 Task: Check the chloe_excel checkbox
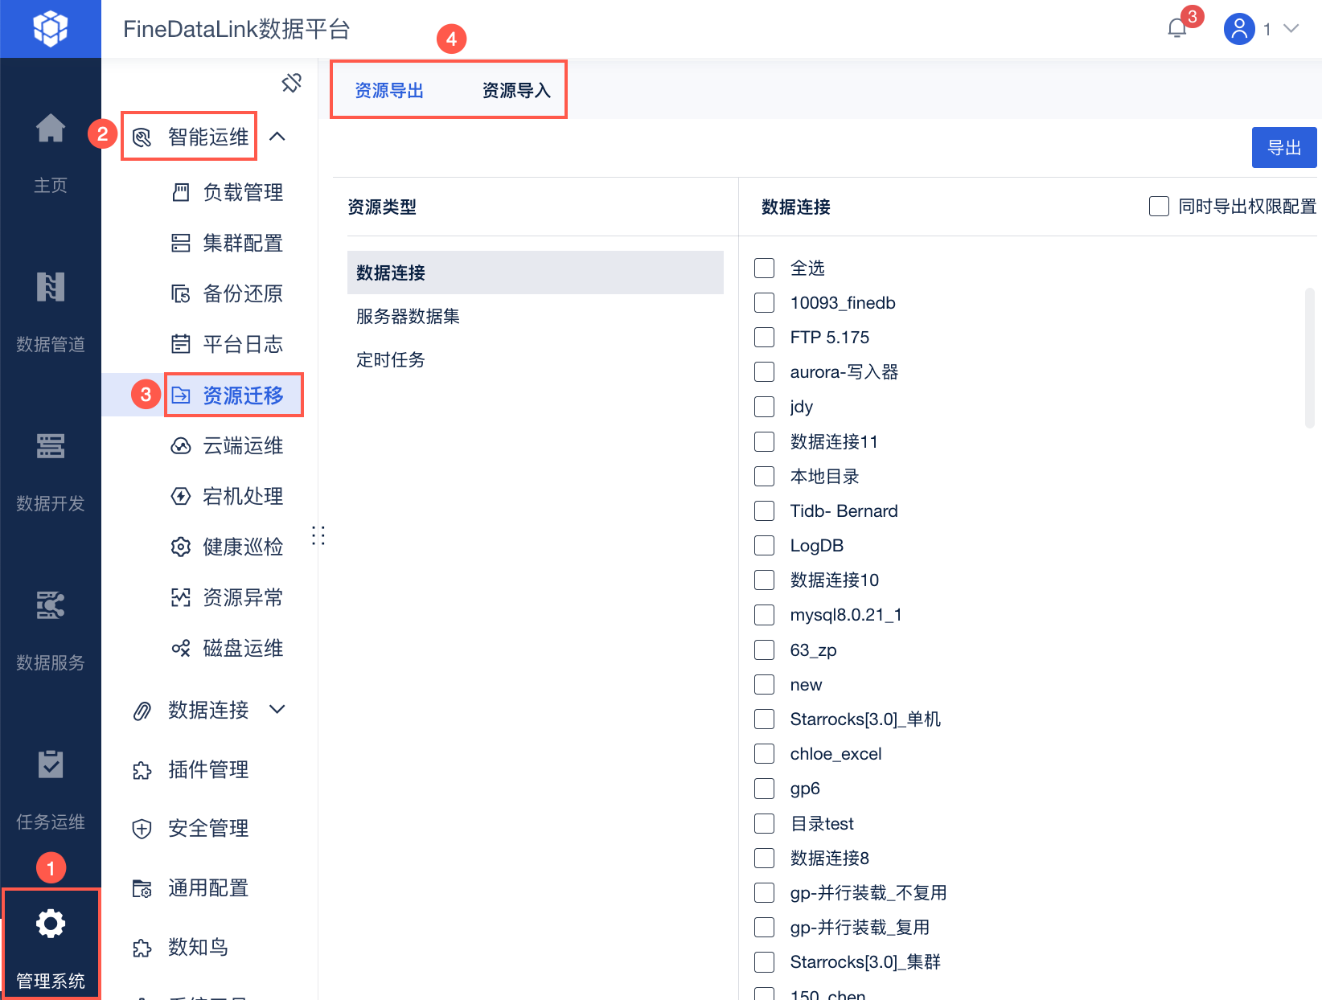coord(765,753)
